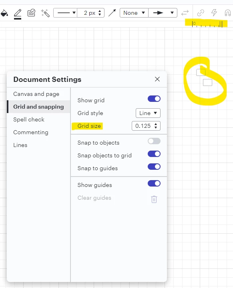The height and width of the screenshot is (288, 233).
Task: Click the magnet snapping icon
Action: point(228,13)
